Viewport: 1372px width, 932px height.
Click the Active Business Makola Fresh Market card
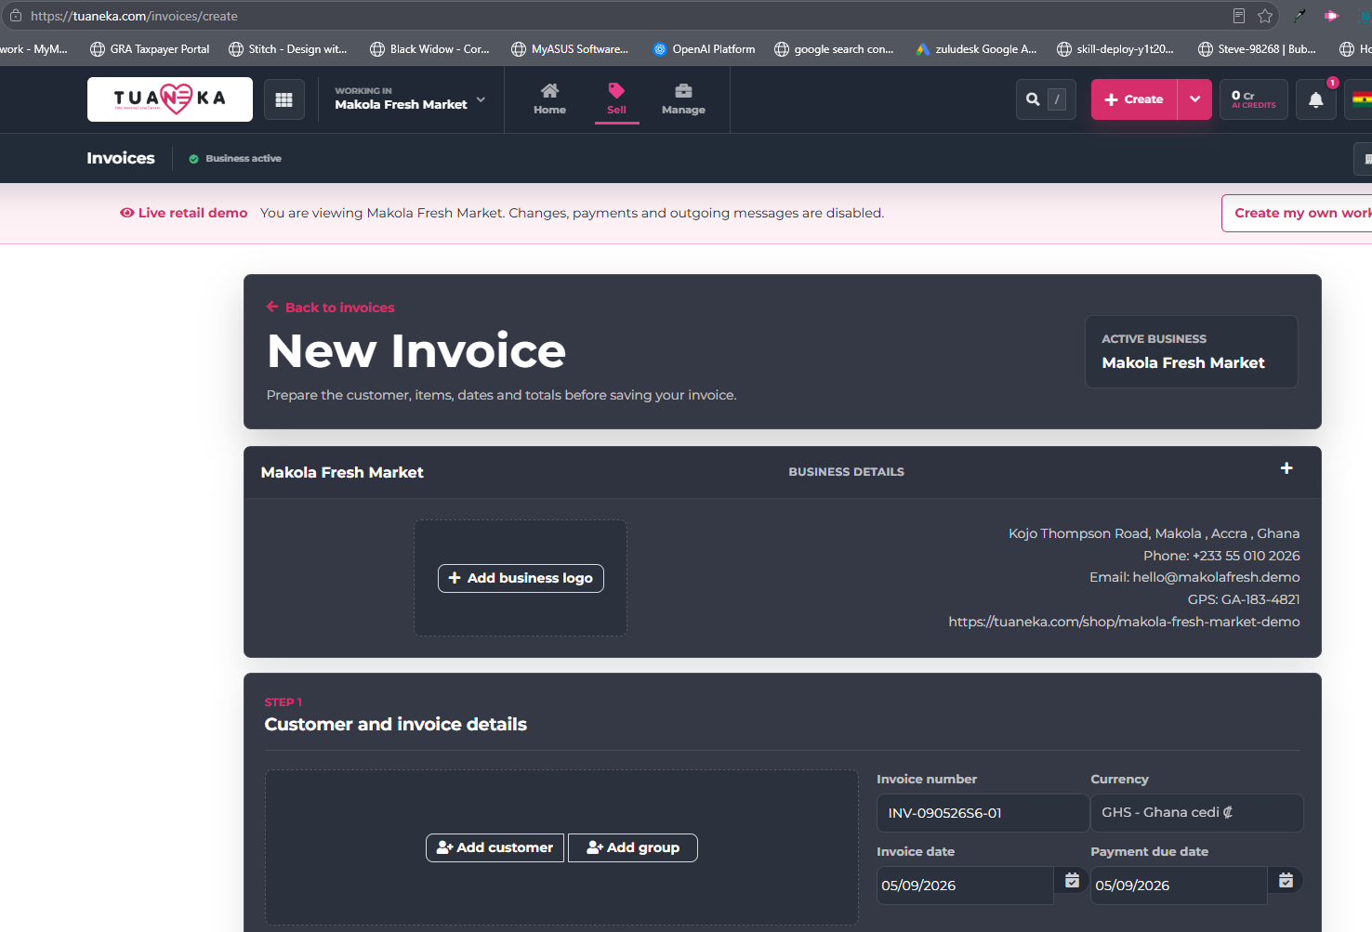point(1191,351)
